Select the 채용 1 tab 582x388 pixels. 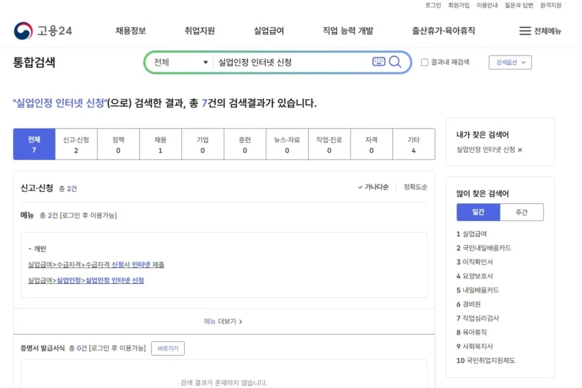pos(160,144)
